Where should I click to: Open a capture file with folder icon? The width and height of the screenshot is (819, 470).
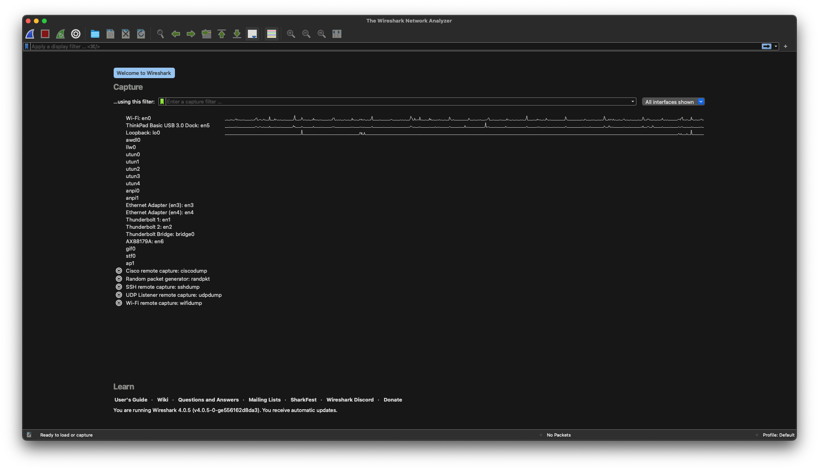click(x=95, y=34)
